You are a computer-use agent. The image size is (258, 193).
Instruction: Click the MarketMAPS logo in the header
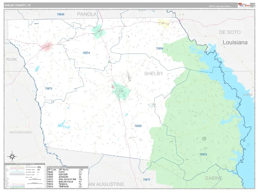(x=243, y=5)
